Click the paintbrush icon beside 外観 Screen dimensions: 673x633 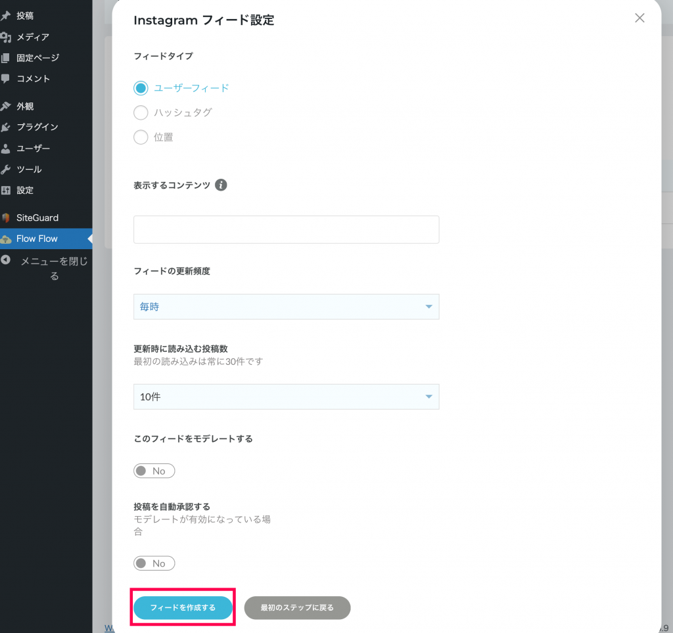(x=5, y=106)
